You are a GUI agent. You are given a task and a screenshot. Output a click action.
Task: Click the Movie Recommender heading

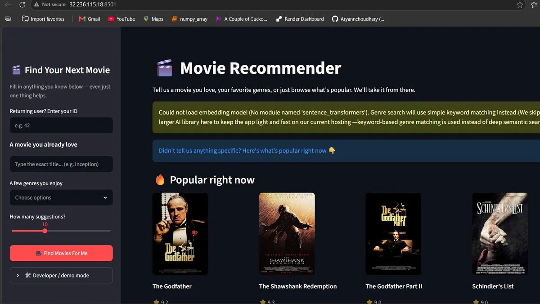click(261, 68)
